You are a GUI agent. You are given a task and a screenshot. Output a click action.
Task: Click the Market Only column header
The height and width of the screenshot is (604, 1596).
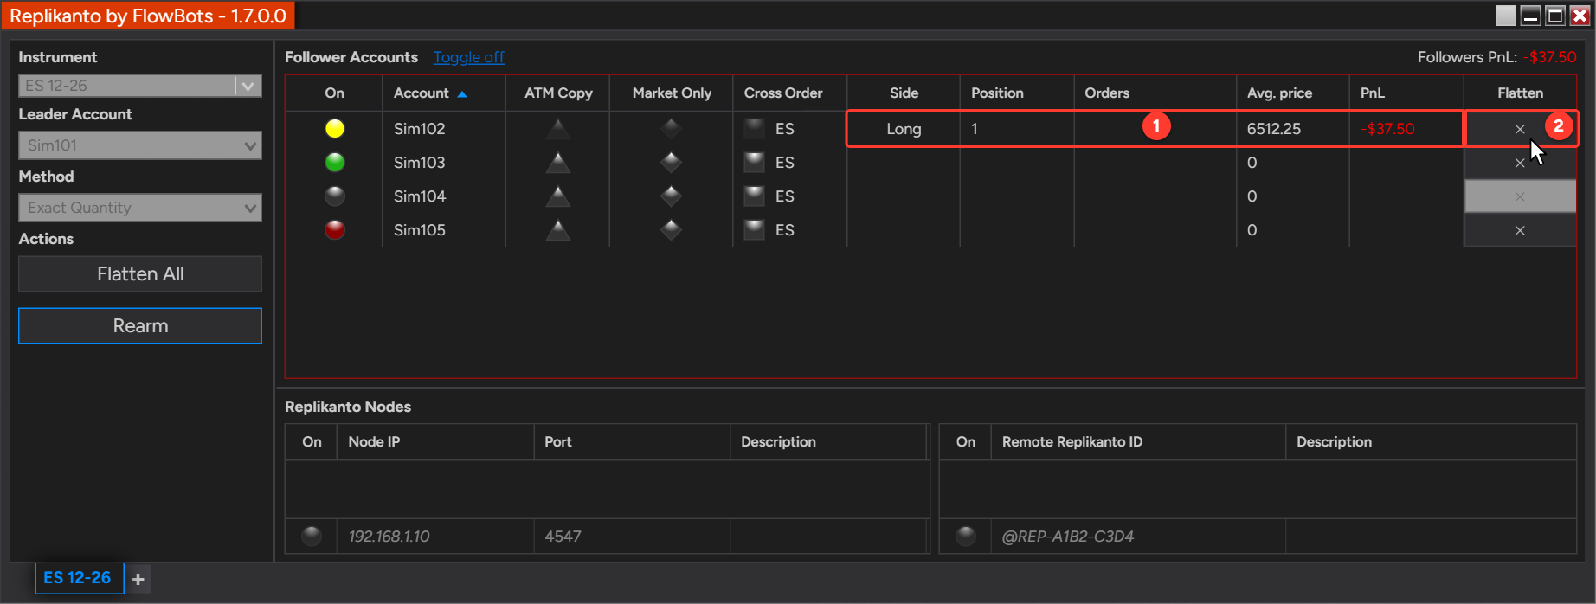point(672,93)
